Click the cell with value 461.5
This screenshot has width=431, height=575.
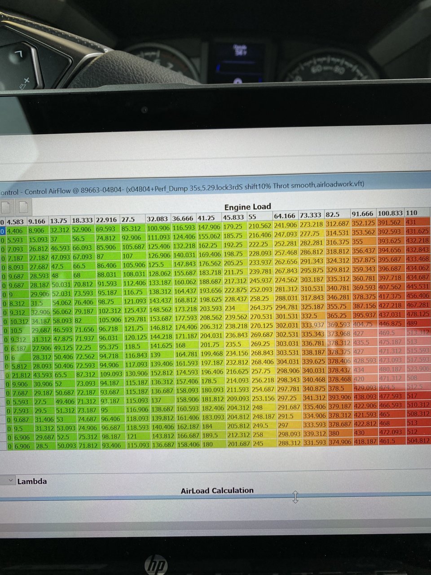[392, 441]
